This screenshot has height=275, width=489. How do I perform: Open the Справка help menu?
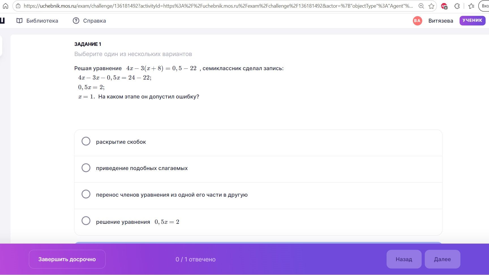click(x=89, y=21)
